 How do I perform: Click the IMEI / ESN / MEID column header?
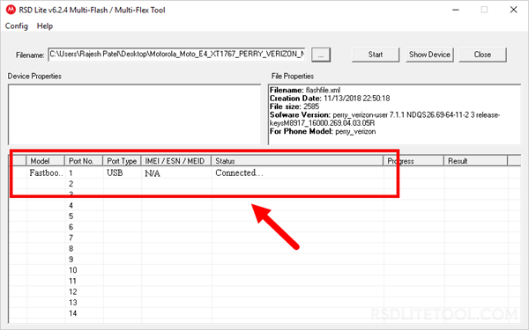pyautogui.click(x=176, y=161)
